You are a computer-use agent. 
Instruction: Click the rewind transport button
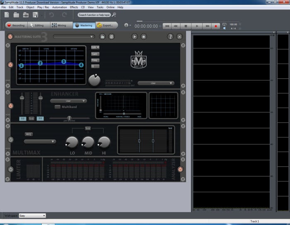click(x=176, y=26)
